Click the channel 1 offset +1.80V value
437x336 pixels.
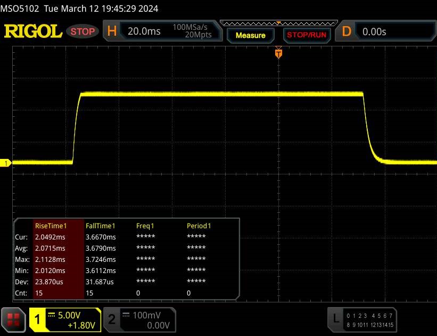(x=81, y=325)
